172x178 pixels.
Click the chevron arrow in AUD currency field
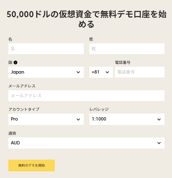pos(159,143)
